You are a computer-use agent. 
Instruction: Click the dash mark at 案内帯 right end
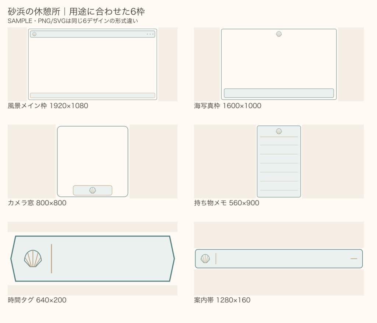[x=354, y=259]
